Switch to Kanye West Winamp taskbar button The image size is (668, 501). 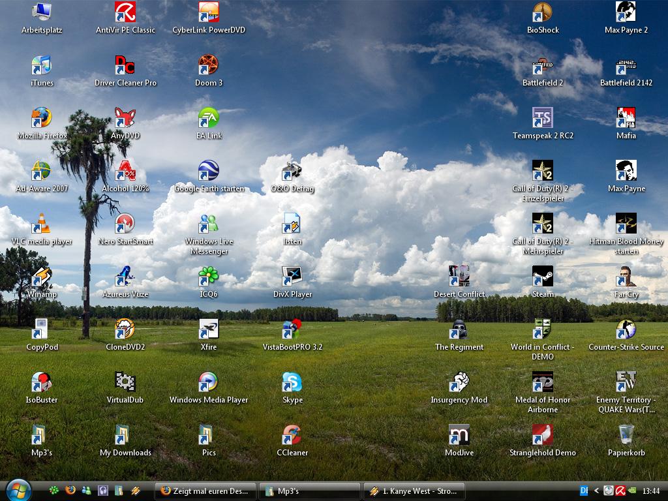tap(414, 491)
